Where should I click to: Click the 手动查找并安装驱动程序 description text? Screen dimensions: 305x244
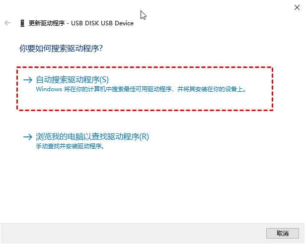click(70, 146)
